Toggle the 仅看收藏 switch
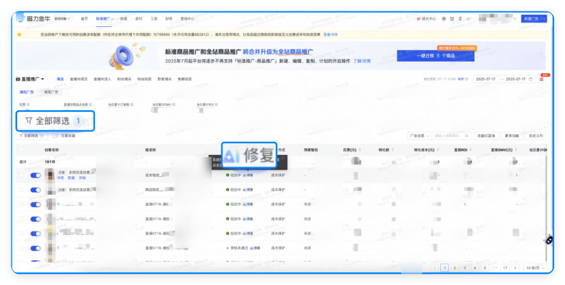 click(55, 136)
